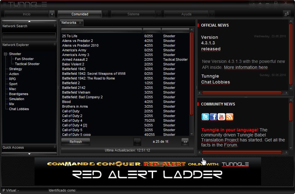The height and width of the screenshot is (194, 295).
Task: Select Action category in the tree
Action: click(14, 74)
